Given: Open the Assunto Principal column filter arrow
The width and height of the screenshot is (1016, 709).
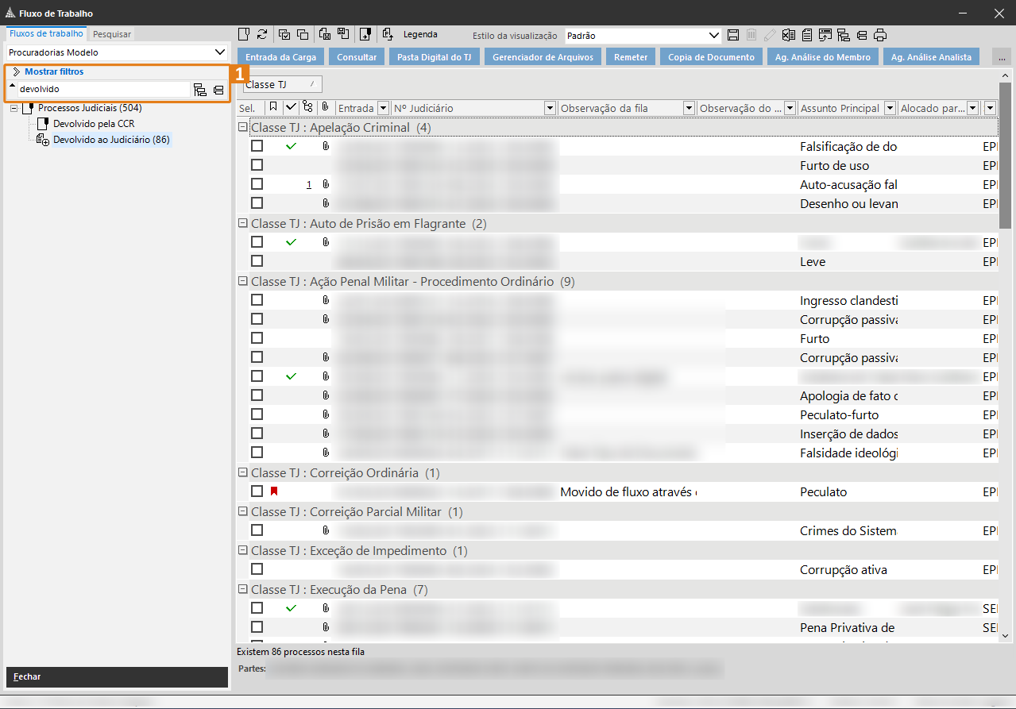Looking at the screenshot, I should click(890, 108).
